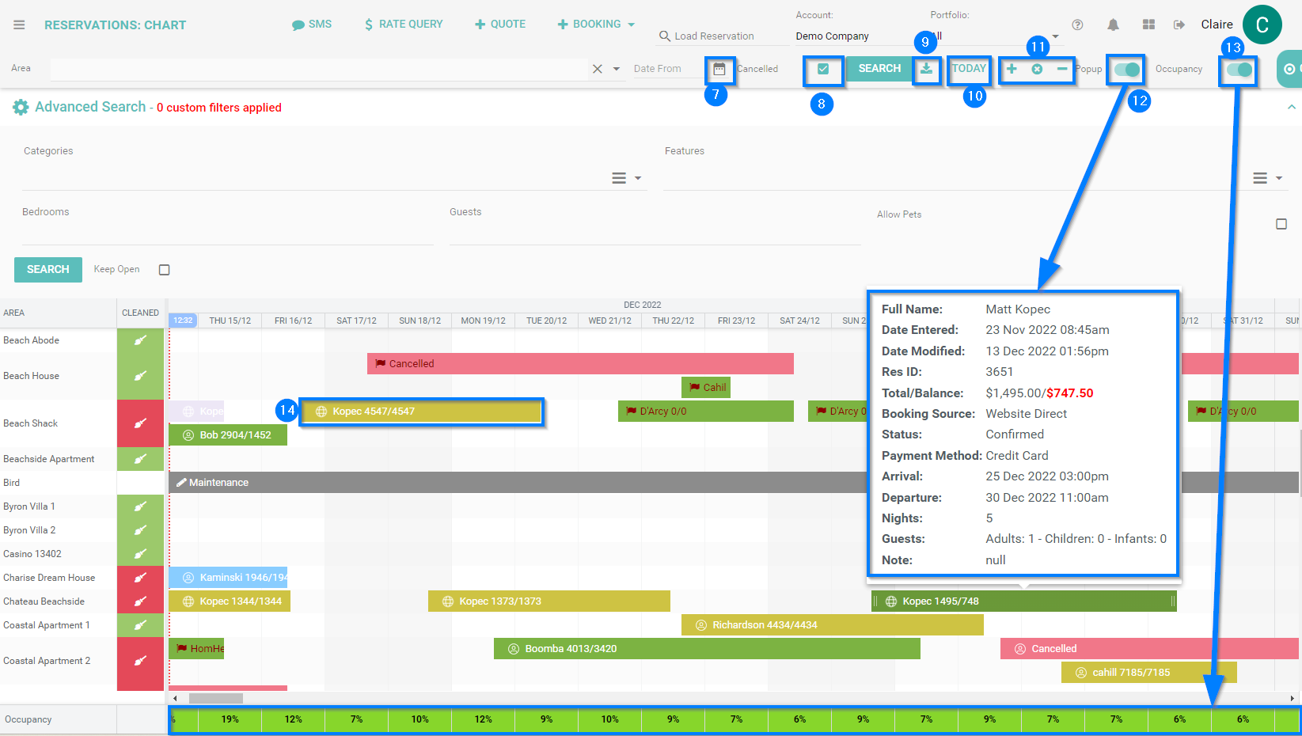
Task: Click the Kopec 4547/4547 reservation bar
Action: [421, 412]
